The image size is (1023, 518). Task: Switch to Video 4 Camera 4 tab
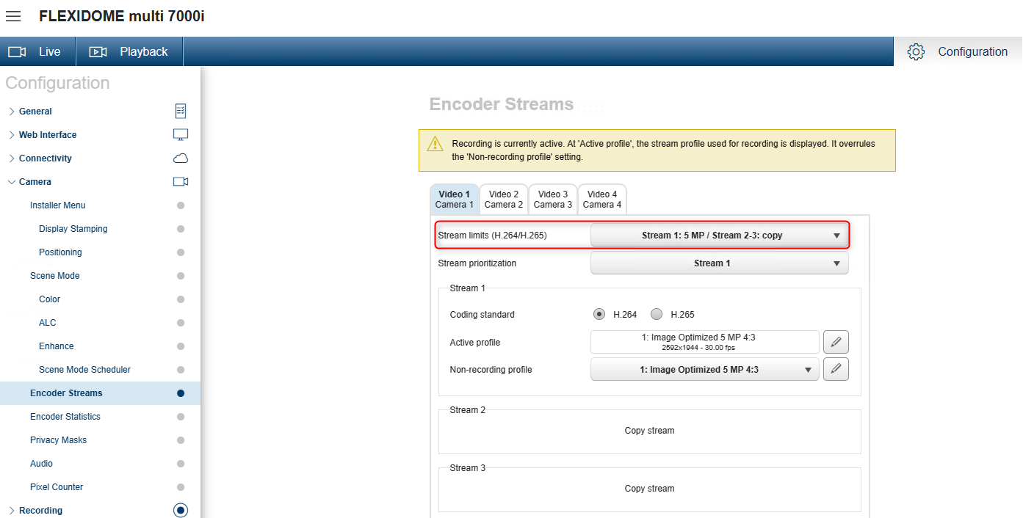(602, 200)
